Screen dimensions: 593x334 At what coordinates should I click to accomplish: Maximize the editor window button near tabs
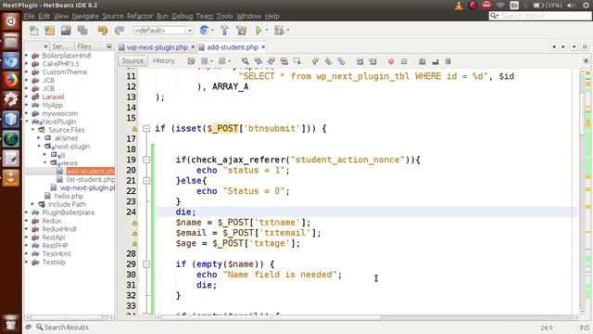tap(585, 47)
